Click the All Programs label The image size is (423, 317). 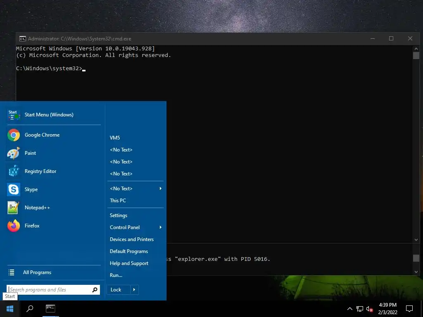coord(37,272)
